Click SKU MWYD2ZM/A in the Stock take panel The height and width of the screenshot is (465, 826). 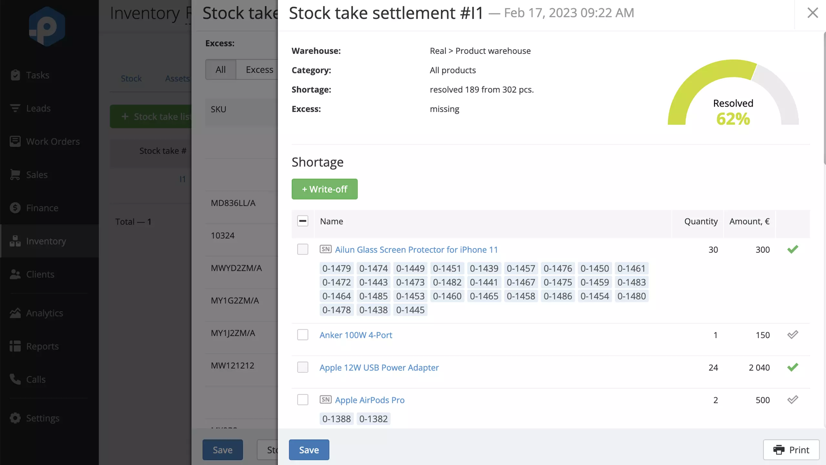tap(236, 268)
